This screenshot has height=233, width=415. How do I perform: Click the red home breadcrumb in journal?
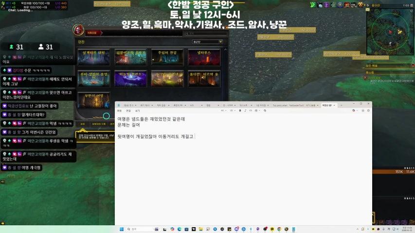tap(92, 33)
